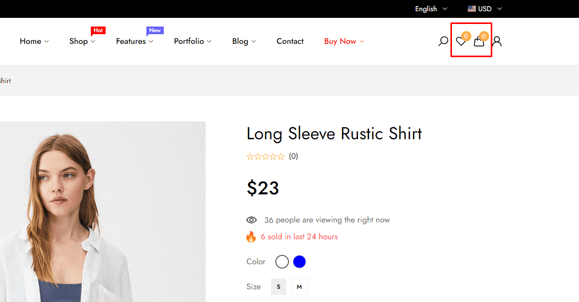Open the USD currency dropdown
The width and height of the screenshot is (579, 302).
[x=490, y=9]
